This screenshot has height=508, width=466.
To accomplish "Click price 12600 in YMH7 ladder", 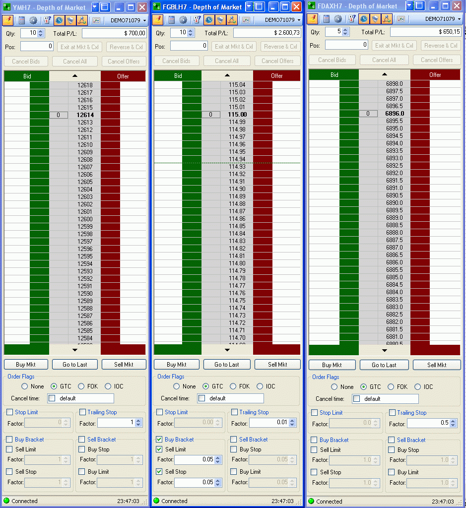I will pyautogui.click(x=85, y=219).
